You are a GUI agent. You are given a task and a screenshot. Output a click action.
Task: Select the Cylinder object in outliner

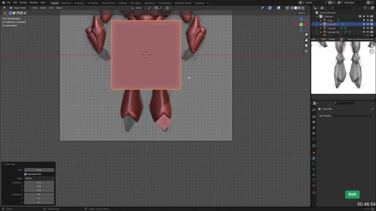331,28
